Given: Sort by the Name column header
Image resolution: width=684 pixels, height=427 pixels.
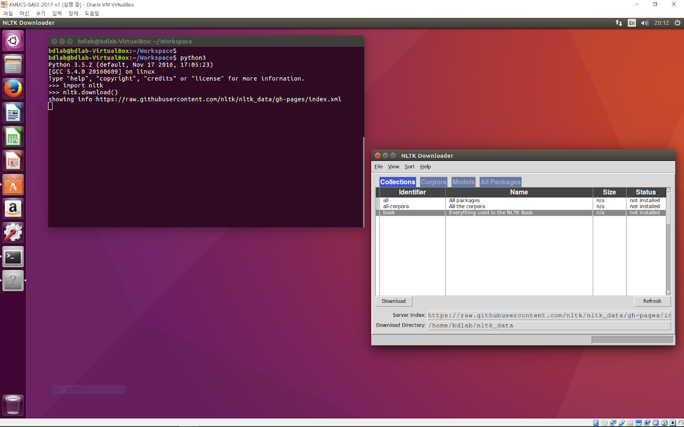Looking at the screenshot, I should [519, 192].
